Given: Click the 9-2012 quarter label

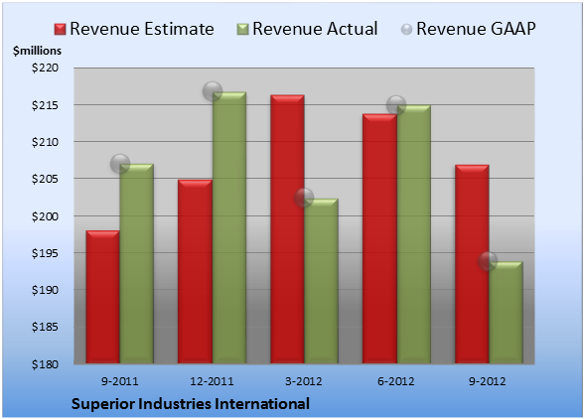Looking at the screenshot, I should point(487,381).
